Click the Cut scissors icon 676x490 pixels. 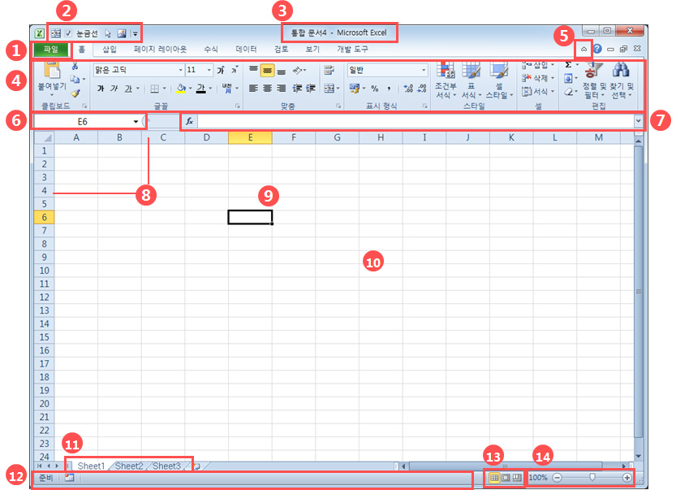click(75, 66)
